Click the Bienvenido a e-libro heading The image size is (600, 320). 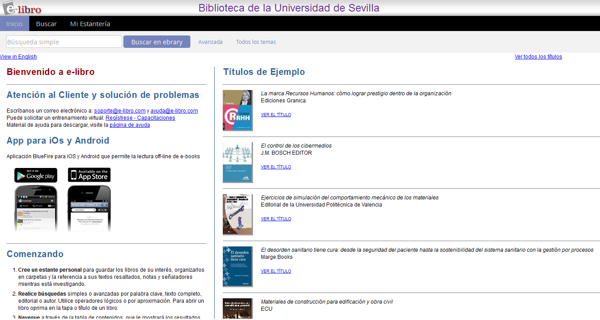51,72
